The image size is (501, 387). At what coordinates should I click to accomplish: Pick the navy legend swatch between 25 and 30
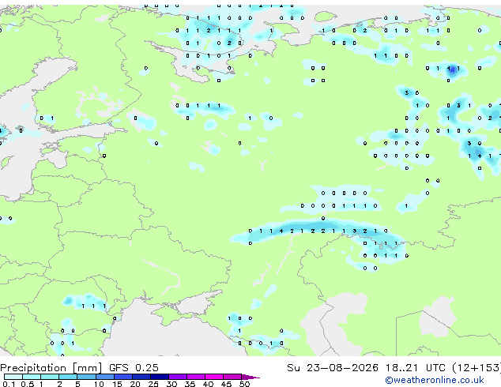[160, 377]
